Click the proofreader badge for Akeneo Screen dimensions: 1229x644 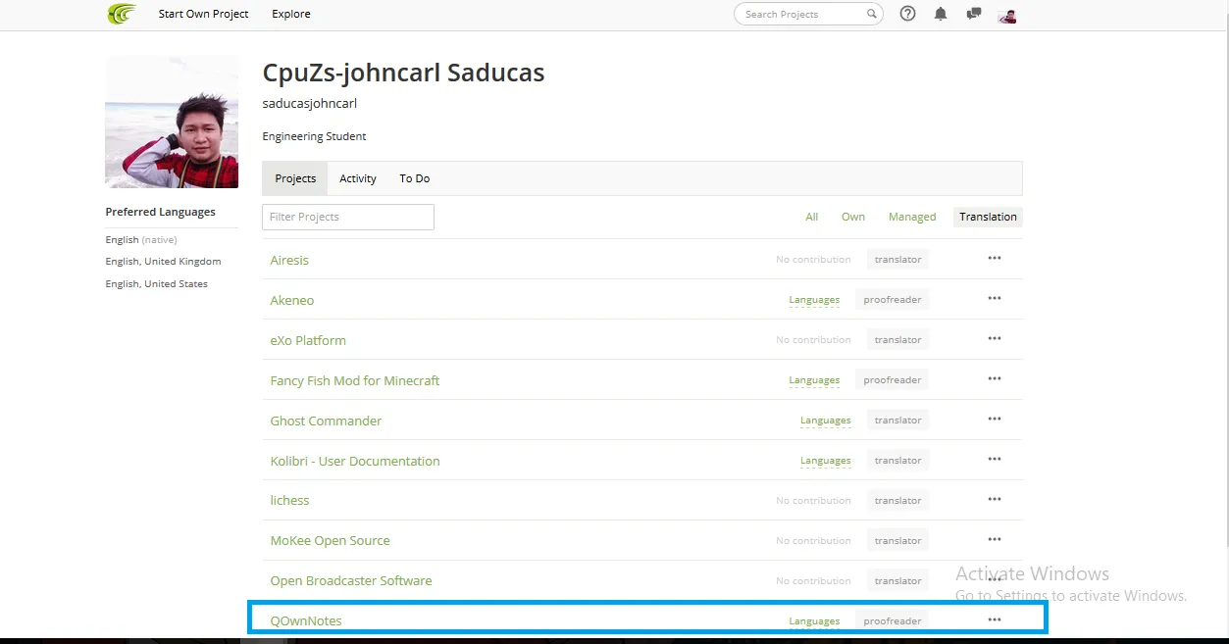892,300
